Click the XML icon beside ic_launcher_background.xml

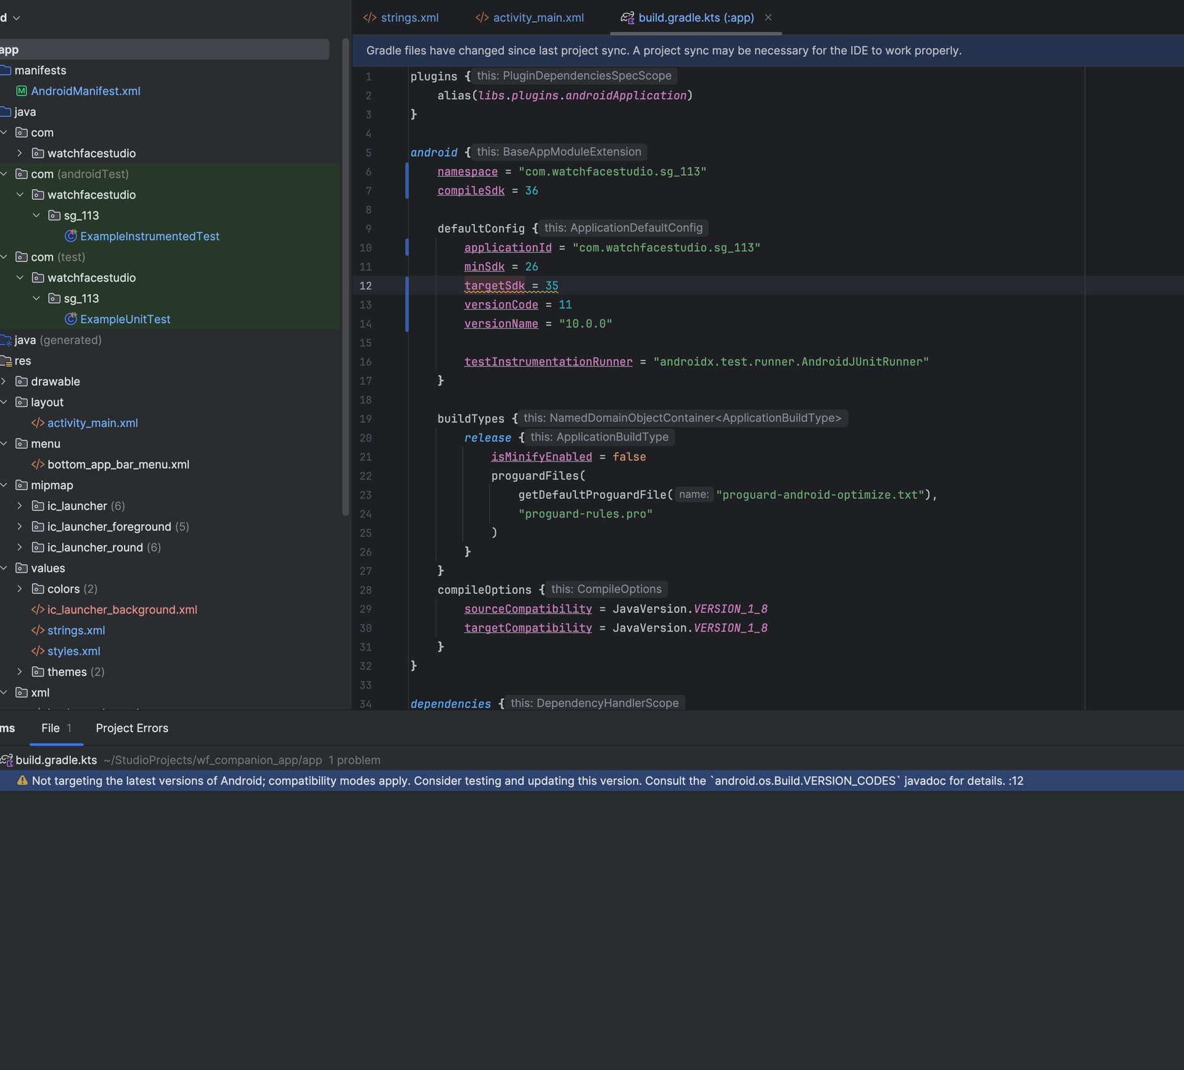pos(38,610)
